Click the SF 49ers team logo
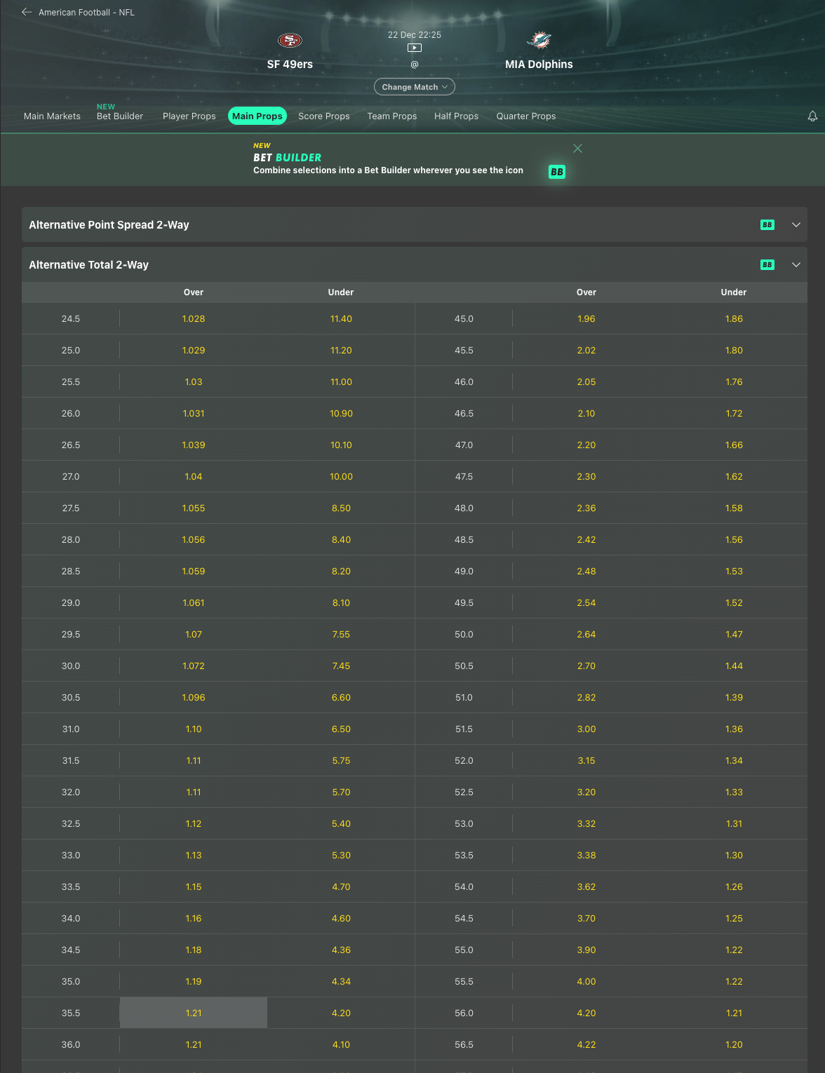The width and height of the screenshot is (825, 1073). [290, 41]
